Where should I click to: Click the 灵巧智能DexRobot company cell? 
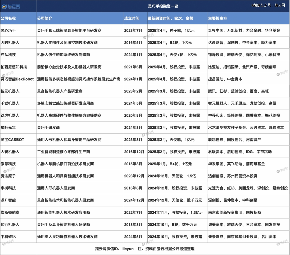(x=17, y=79)
